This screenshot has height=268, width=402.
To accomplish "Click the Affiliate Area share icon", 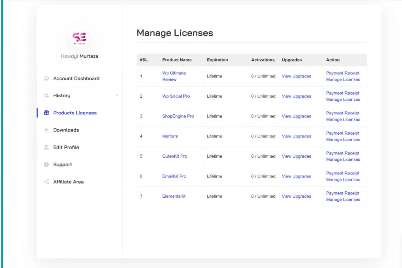I will [46, 182].
